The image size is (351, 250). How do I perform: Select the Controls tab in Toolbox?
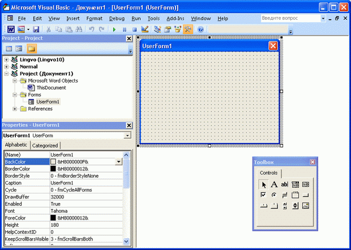(x=268, y=173)
